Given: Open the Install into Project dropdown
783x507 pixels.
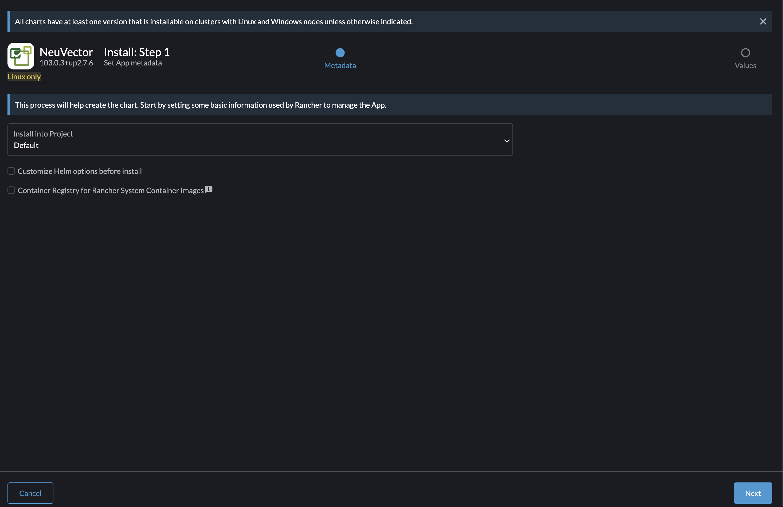Looking at the screenshot, I should [260, 140].
